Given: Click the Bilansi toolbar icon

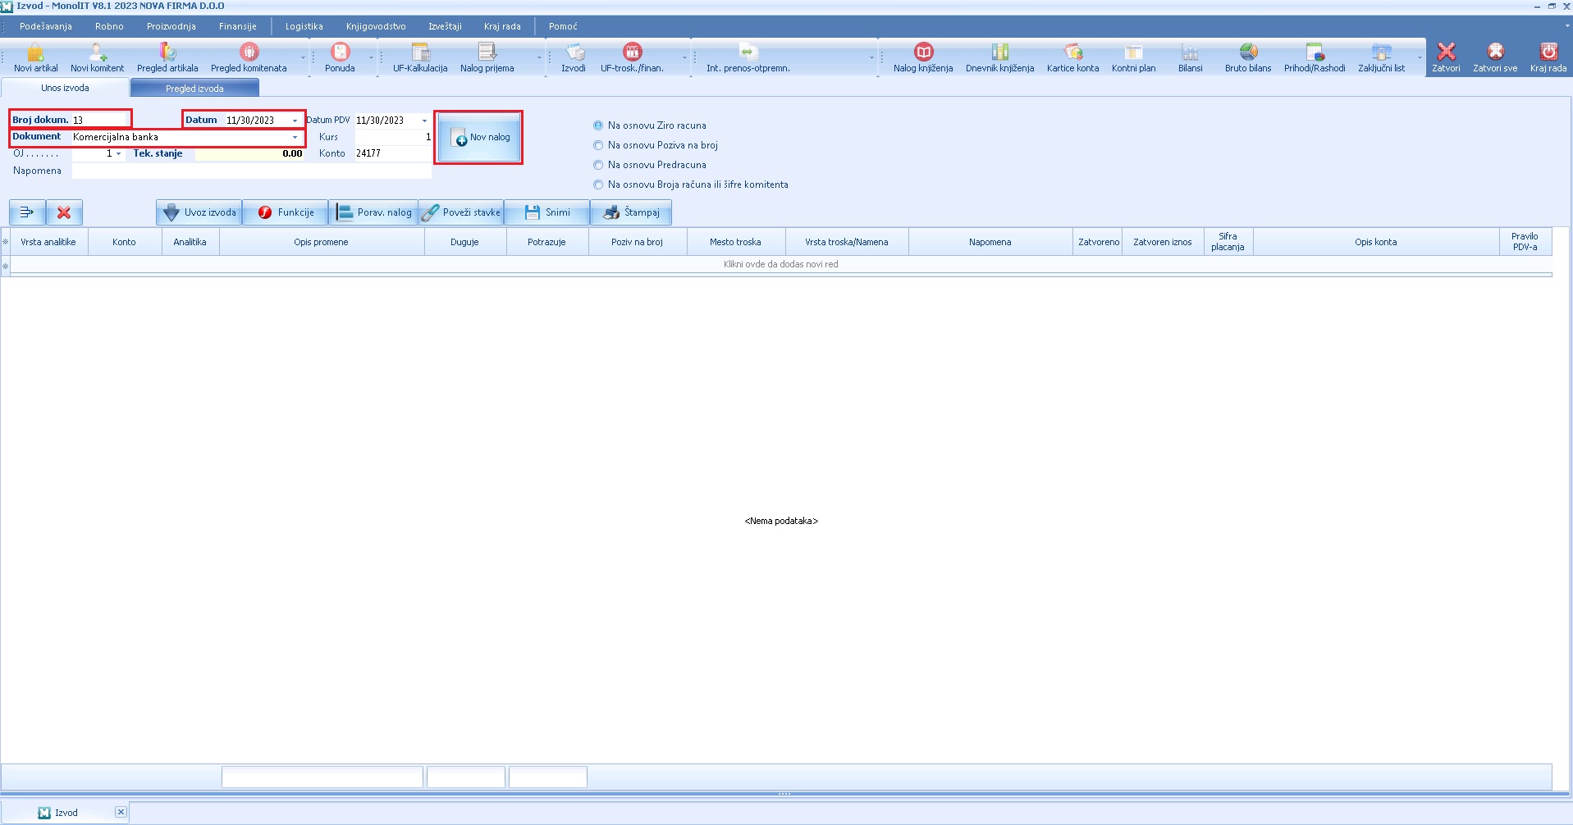Looking at the screenshot, I should pos(1190,57).
